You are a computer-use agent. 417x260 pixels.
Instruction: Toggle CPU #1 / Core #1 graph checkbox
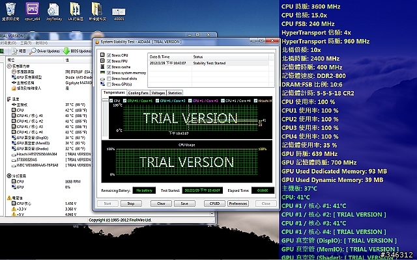click(124, 101)
